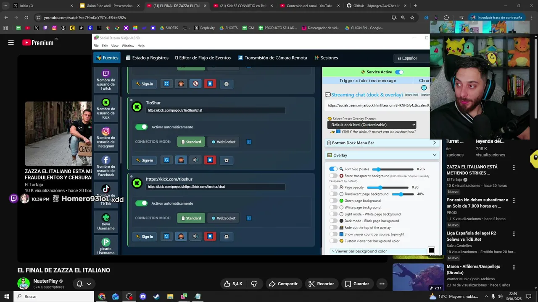Image resolution: width=538 pixels, height=302 pixels.
Task: Switch to Estado y Registros tab
Action: [x=147, y=58]
